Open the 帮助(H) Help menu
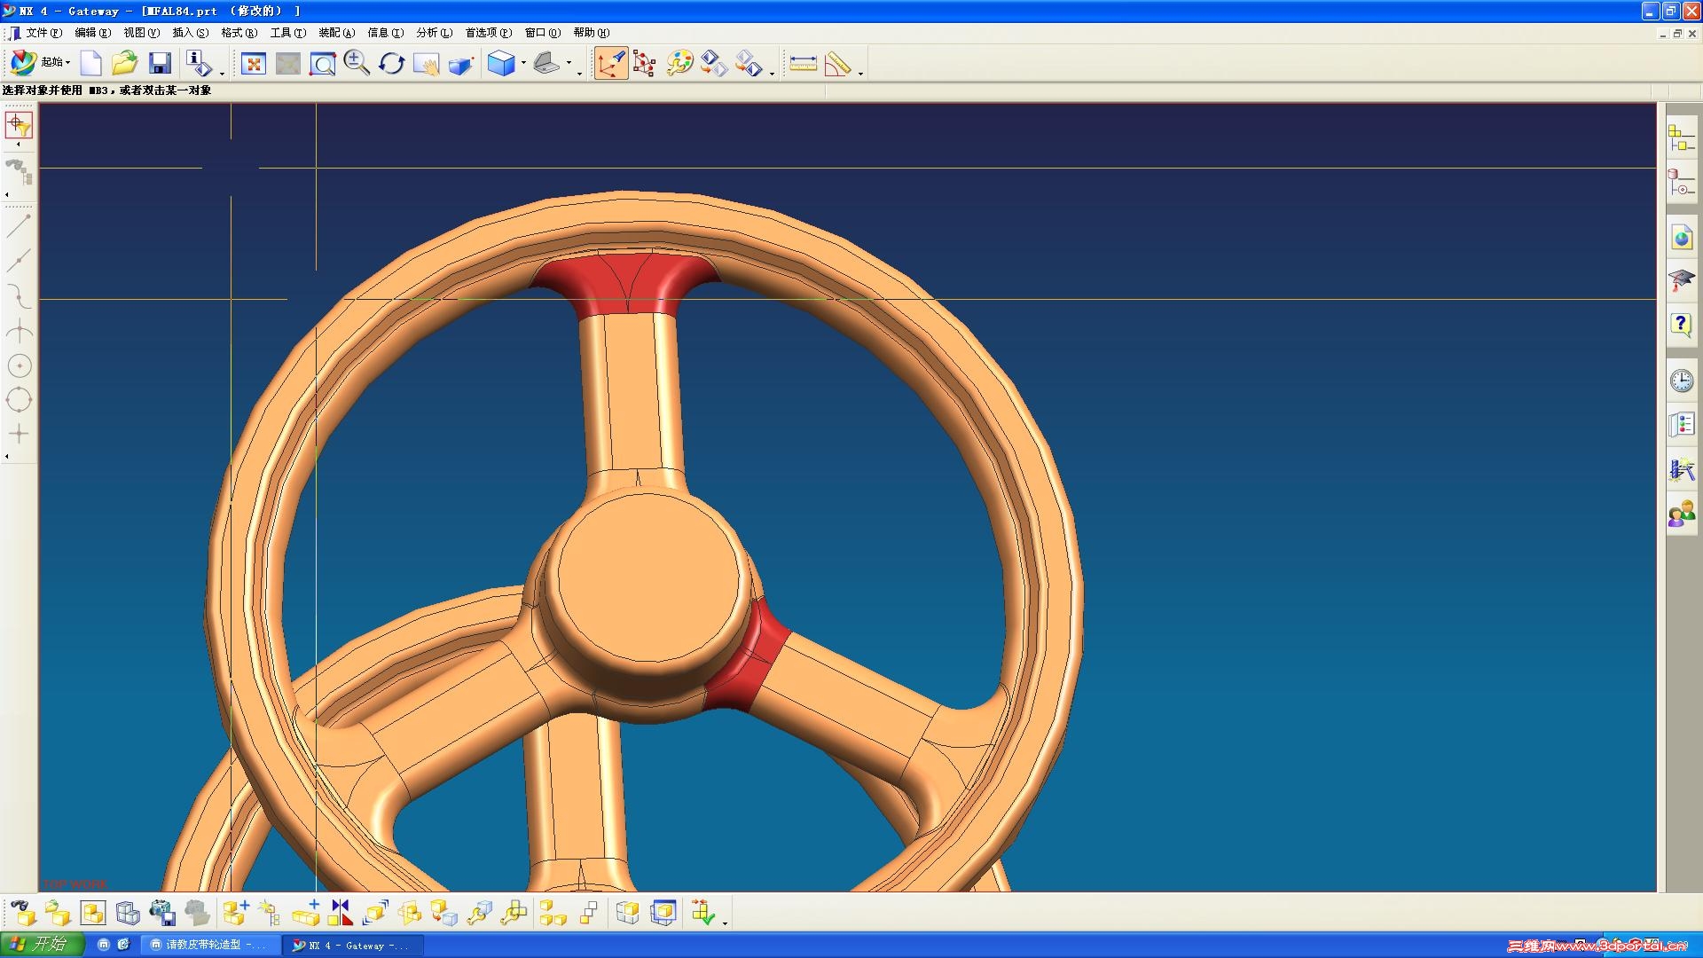The image size is (1703, 958). tap(592, 33)
